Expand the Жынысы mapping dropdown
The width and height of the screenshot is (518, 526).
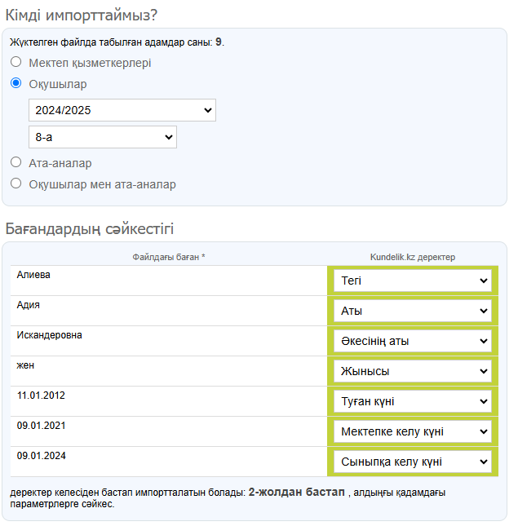tap(413, 371)
